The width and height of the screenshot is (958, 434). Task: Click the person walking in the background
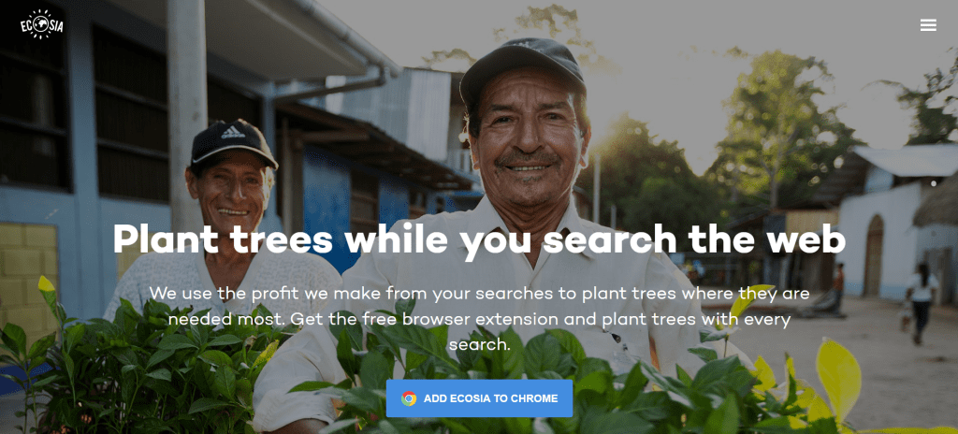(x=921, y=303)
